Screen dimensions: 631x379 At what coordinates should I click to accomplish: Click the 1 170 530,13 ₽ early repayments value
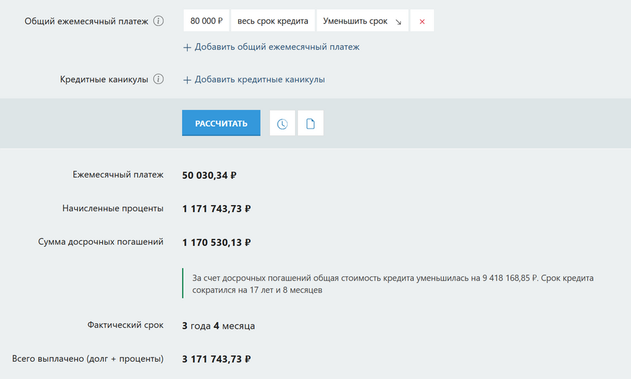[x=217, y=242]
